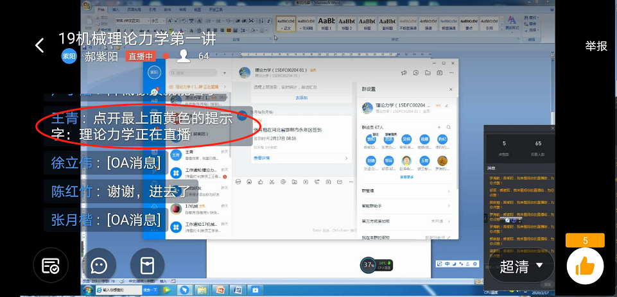The height and width of the screenshot is (297, 617).
Task: Tap 举报 to report the stream
Action: 595,46
